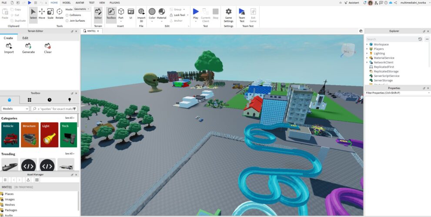
Task: Click the Filter Properties input field
Action: [x=398, y=93]
